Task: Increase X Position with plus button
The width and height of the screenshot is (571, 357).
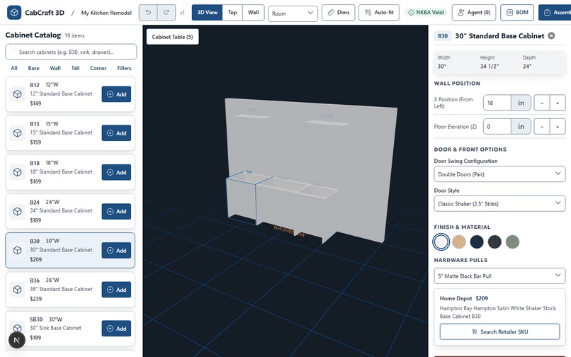Action: [558, 103]
